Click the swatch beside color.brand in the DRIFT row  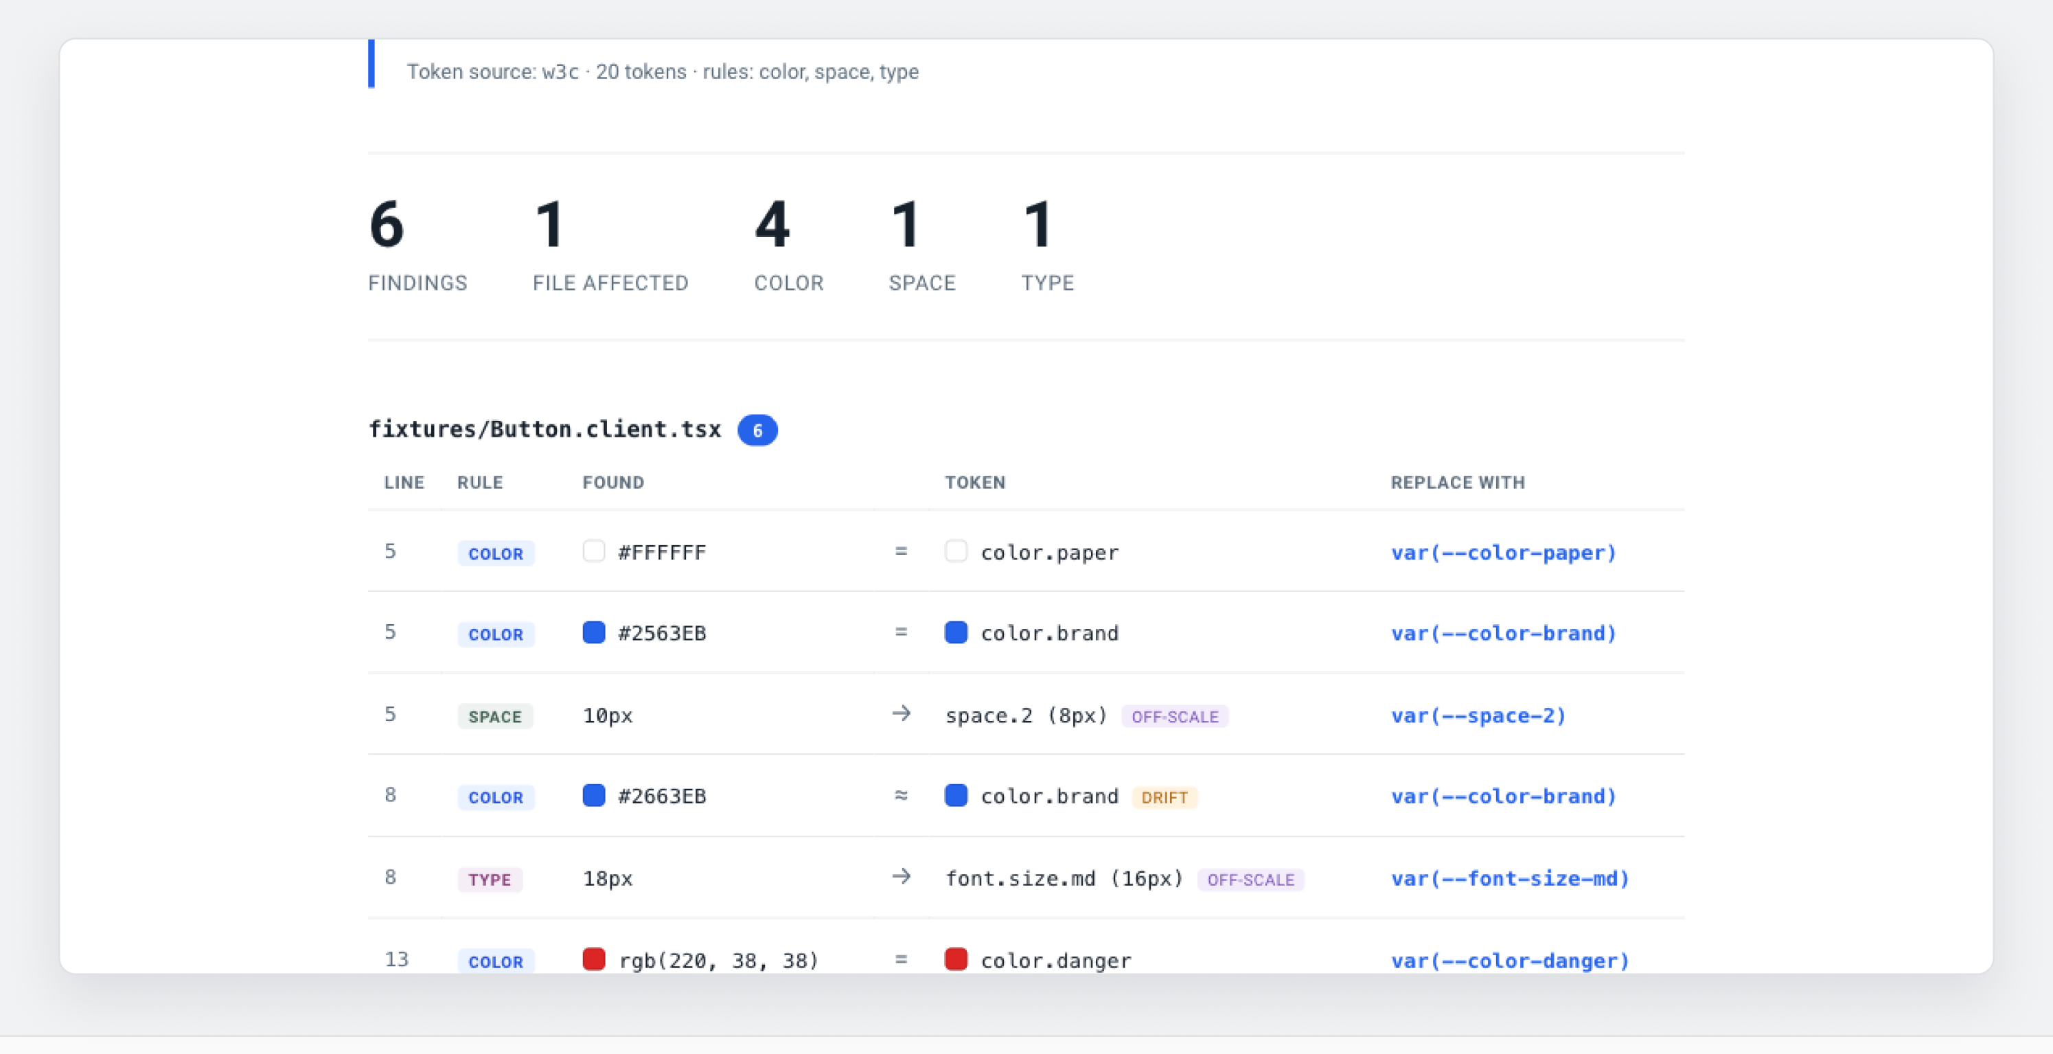[x=956, y=795]
